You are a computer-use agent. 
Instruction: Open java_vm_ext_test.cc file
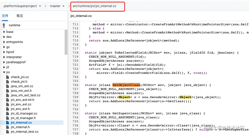pyautogui.click(x=26, y=95)
